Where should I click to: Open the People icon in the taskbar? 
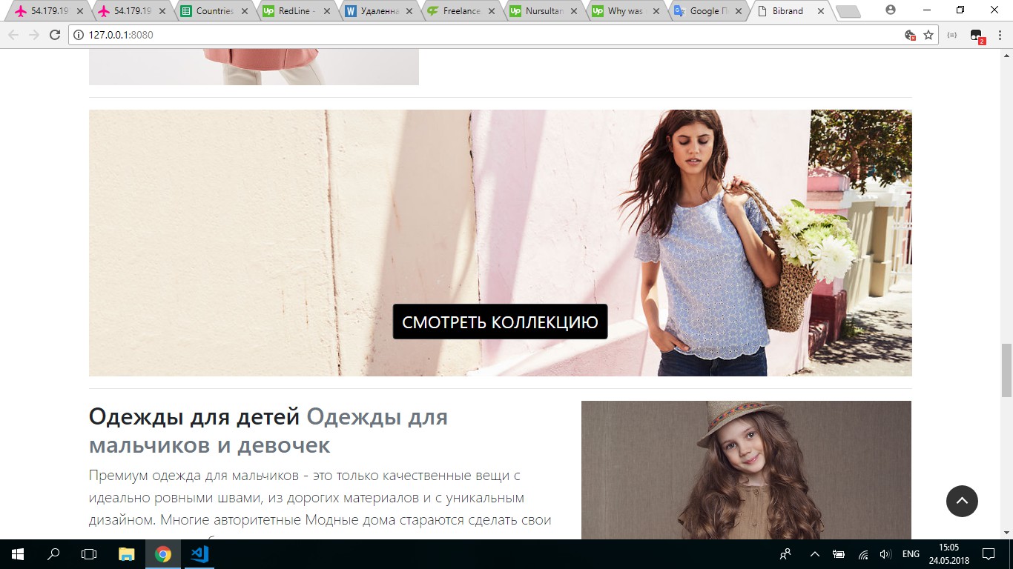coord(786,554)
